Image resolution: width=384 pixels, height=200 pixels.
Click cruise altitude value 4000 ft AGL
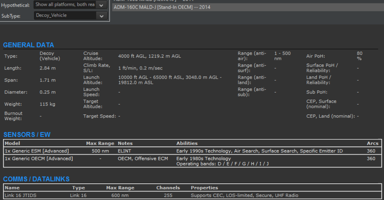(149, 56)
